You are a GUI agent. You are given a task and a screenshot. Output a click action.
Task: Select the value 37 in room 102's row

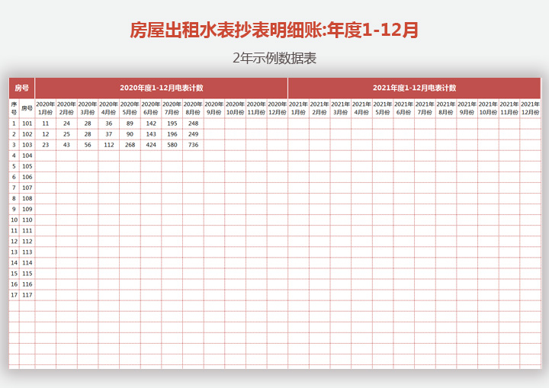[x=109, y=134]
